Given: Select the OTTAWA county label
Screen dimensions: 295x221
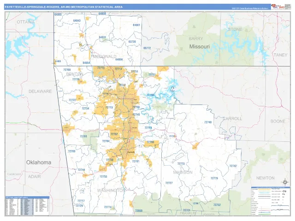Looking at the screenshot, I should [26, 22].
